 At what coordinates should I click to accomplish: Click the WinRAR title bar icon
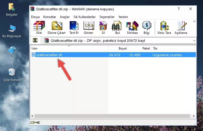coord(32,9)
